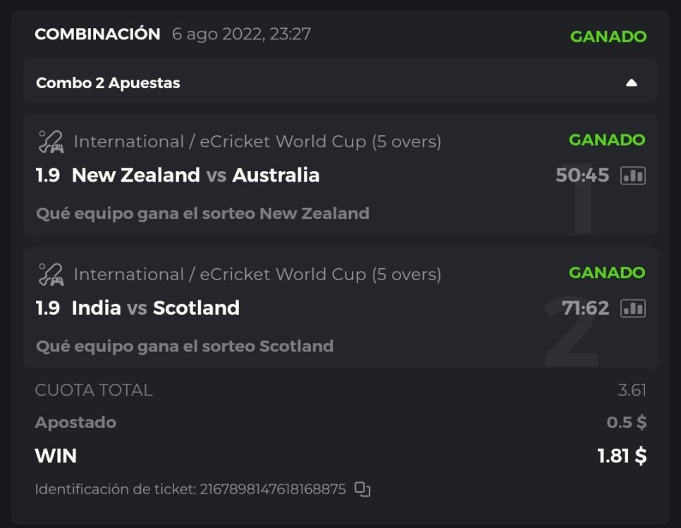Open the New Zealand vs Australia match
681x528 pixels.
click(195, 175)
